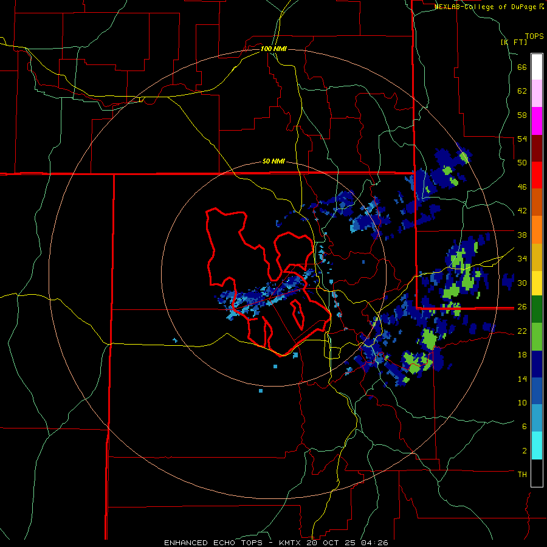
Task: Pick the bright orange legend swatch
Action: [x=537, y=230]
